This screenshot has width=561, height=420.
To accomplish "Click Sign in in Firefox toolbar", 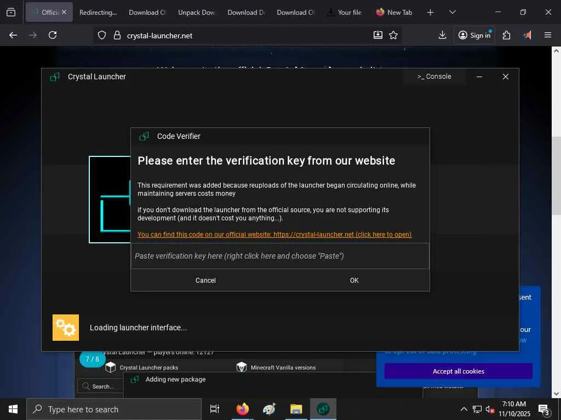I will coord(474,35).
